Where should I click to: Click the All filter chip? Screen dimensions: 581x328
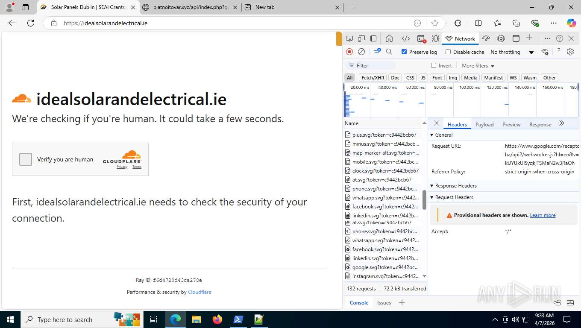coord(350,78)
